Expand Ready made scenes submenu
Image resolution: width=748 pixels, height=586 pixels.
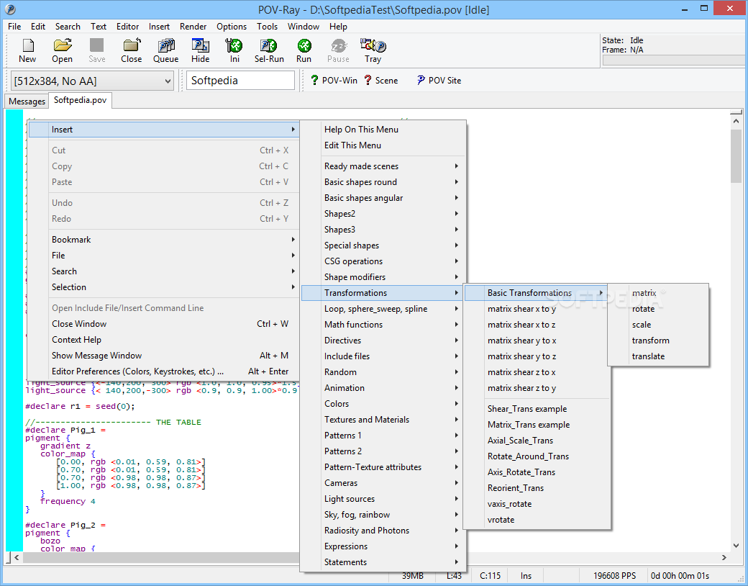[x=383, y=166]
